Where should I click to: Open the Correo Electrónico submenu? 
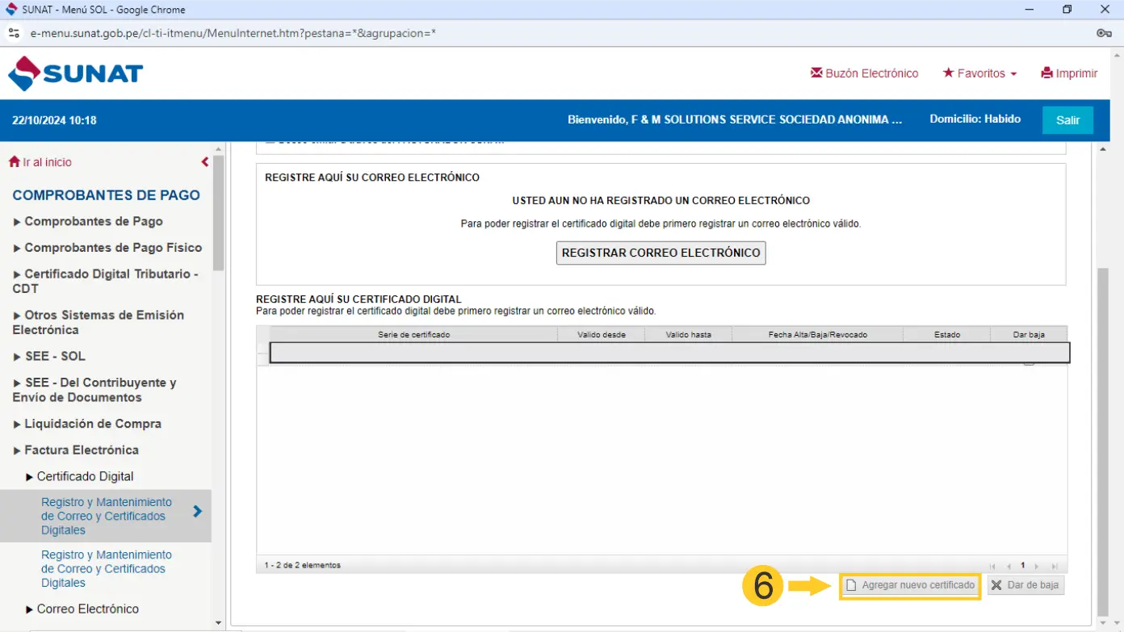(87, 609)
